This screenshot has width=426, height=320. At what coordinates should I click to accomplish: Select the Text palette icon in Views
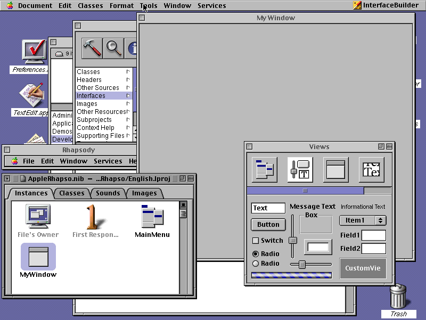pyautogui.click(x=371, y=169)
